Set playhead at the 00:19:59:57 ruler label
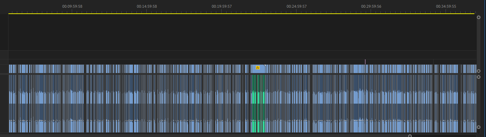This screenshot has height=137, width=486. pos(222,6)
